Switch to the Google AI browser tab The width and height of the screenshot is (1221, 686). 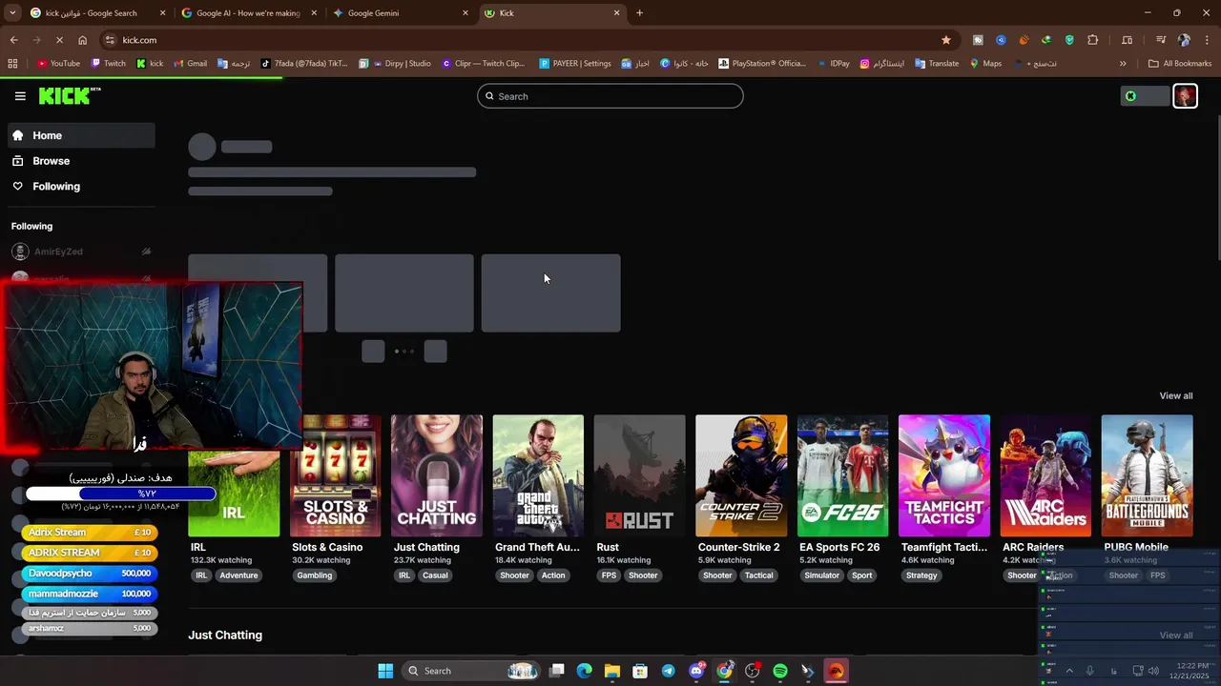pyautogui.click(x=248, y=13)
